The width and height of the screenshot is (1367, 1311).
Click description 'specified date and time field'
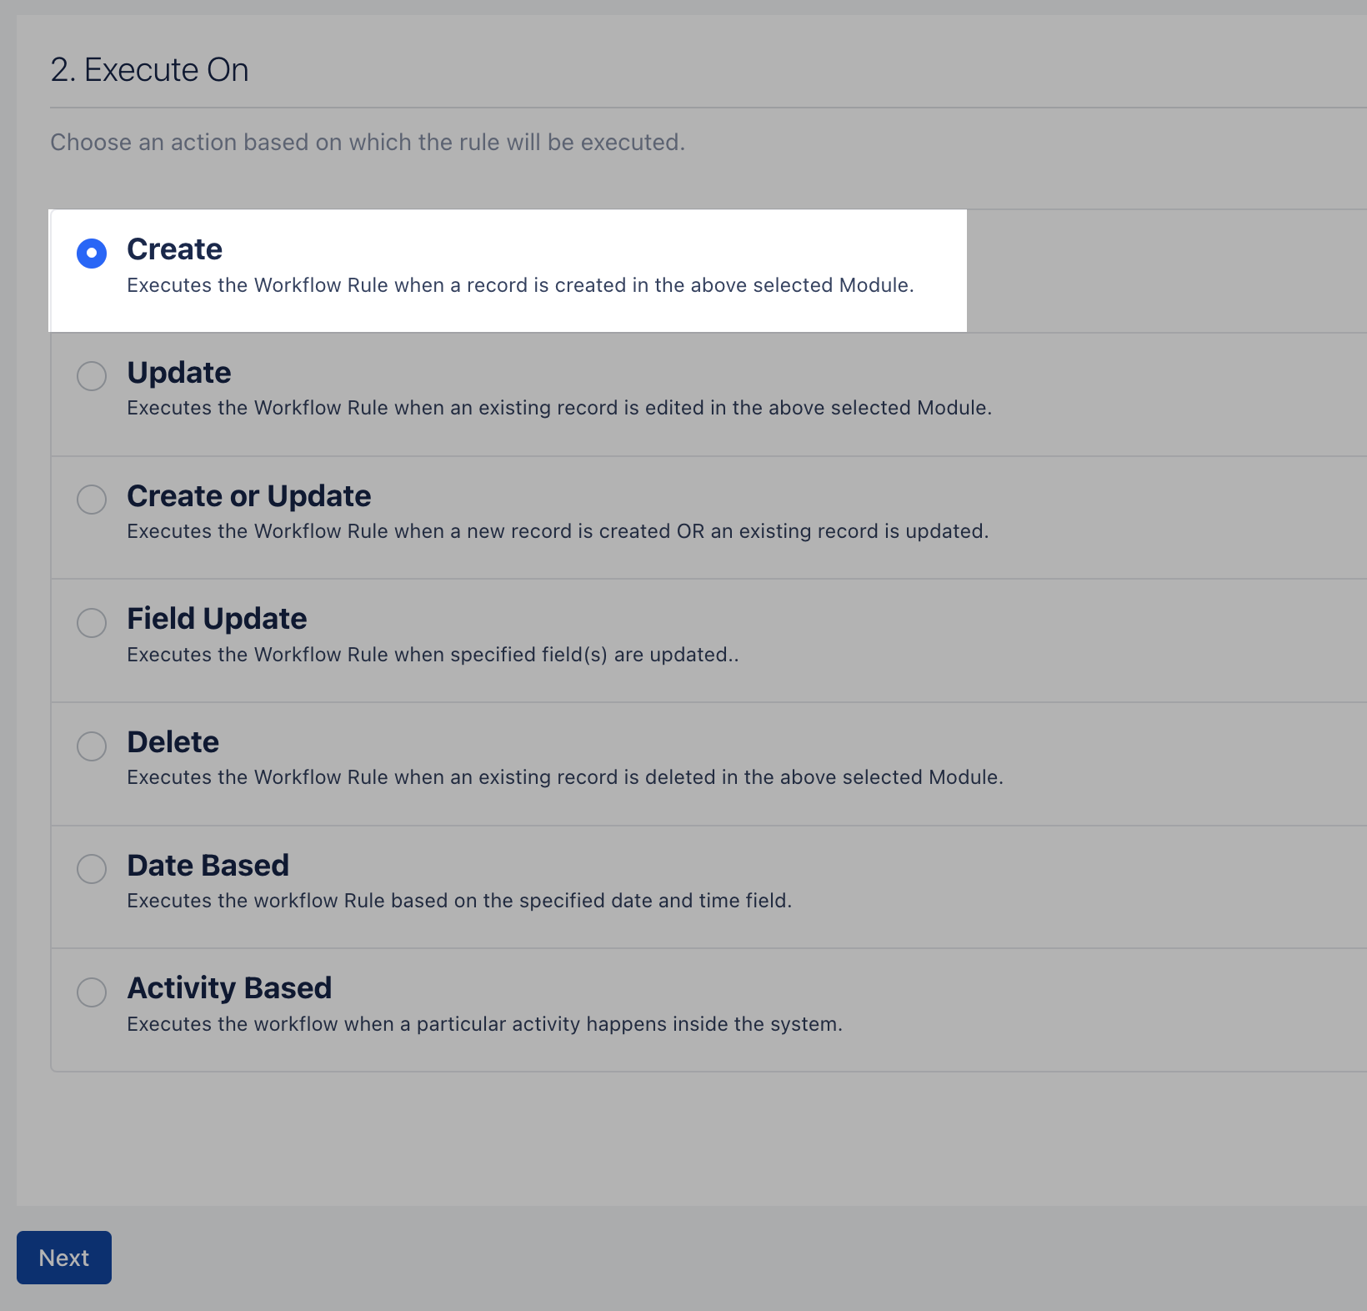click(653, 901)
